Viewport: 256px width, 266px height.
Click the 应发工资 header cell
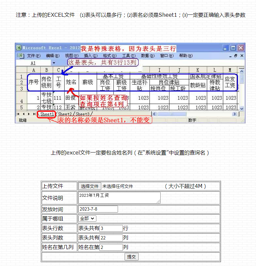tap(230, 82)
